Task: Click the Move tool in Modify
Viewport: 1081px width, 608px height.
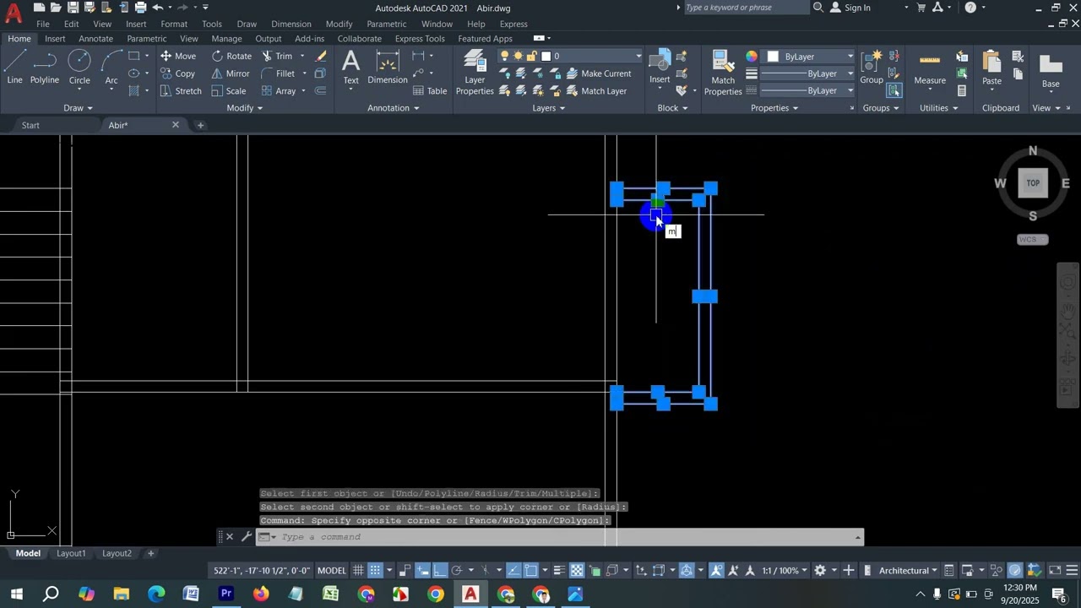Action: [178, 56]
